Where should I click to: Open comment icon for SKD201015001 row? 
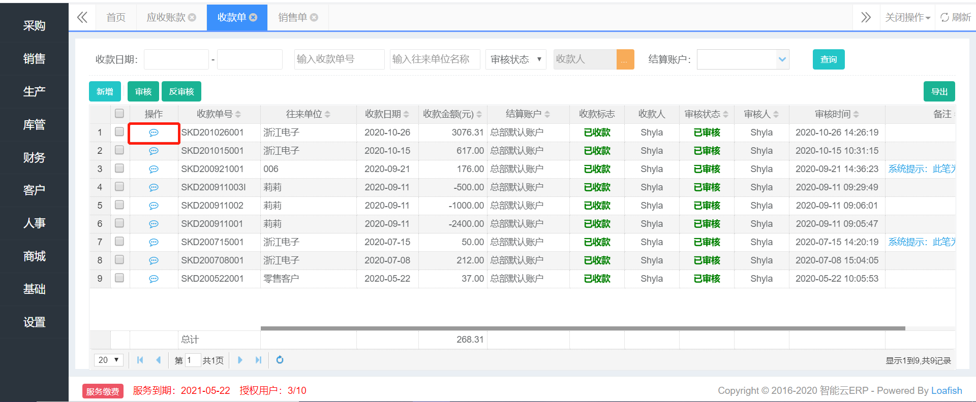[154, 151]
